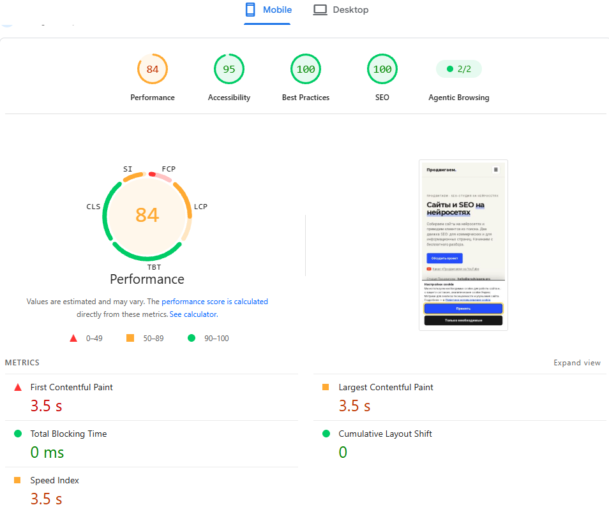The image size is (609, 512).
Task: Click the METRICS section heading
Action: coord(22,363)
